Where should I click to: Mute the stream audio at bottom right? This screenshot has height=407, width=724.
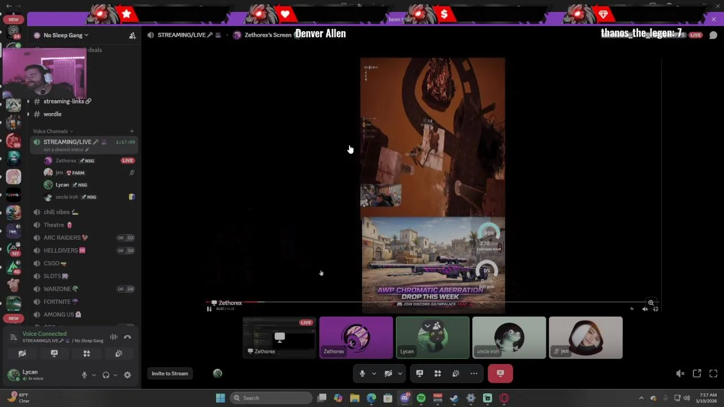click(680, 374)
